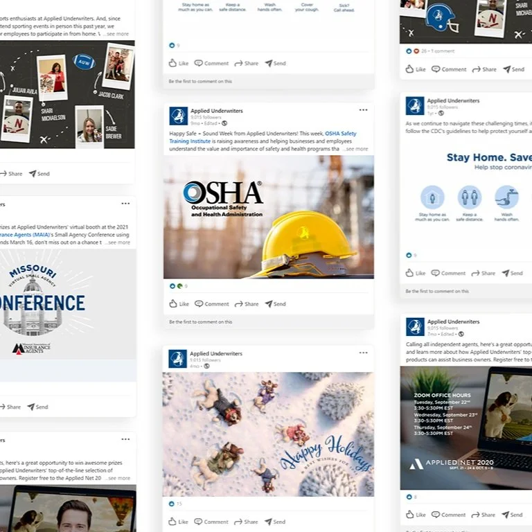Share the top-right football helmet post

click(484, 69)
